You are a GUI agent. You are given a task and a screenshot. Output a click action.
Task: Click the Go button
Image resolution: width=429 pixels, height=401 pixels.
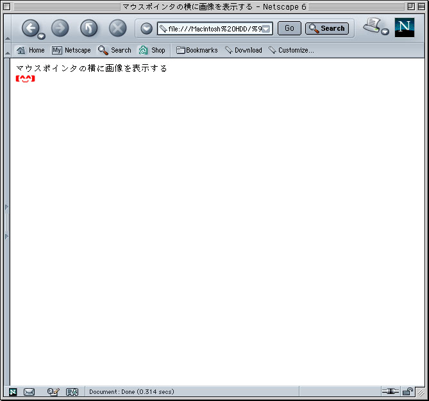(289, 28)
